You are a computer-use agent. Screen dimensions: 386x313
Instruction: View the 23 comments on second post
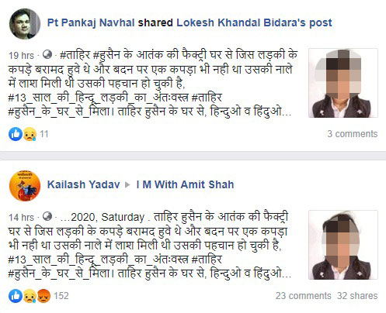303,296
